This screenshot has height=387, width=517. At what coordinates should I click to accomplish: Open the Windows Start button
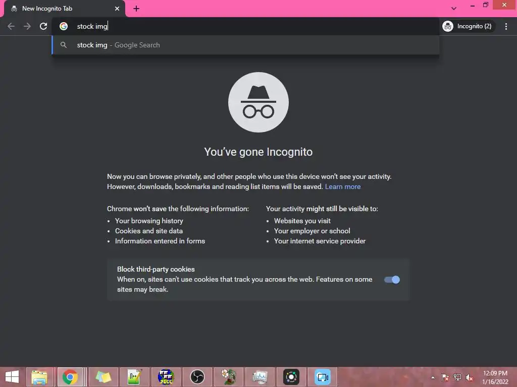(x=12, y=377)
